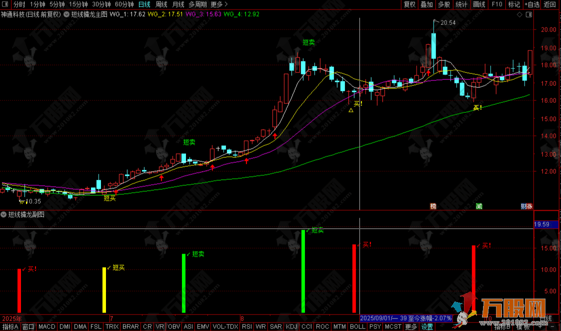Click the yellow triangle marker below 买!
561x331 pixels.
click(x=350, y=110)
